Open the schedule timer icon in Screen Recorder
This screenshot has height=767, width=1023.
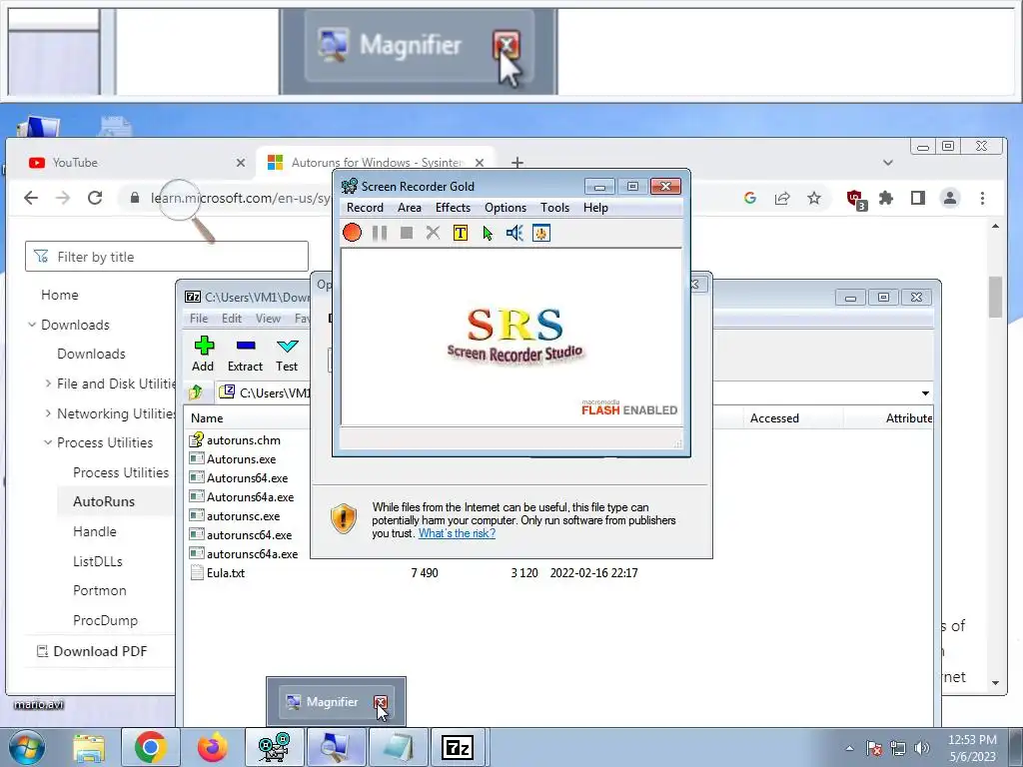(541, 233)
